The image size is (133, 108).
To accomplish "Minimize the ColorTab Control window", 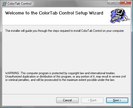I will point(110,3).
